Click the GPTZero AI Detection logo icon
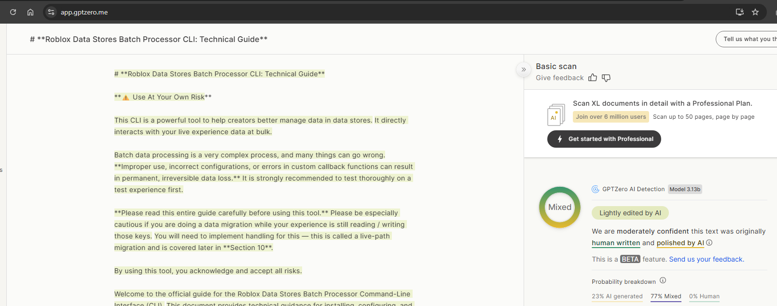Image resolution: width=777 pixels, height=306 pixels. click(x=596, y=189)
